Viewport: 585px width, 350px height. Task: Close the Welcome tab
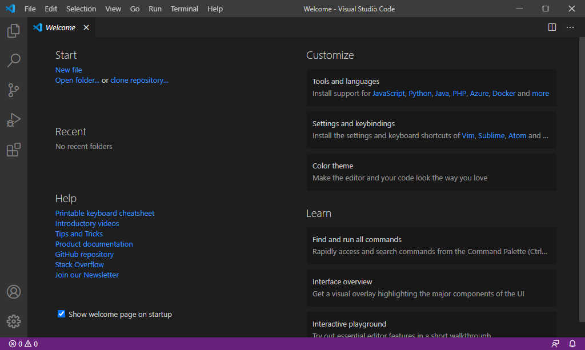pos(86,27)
